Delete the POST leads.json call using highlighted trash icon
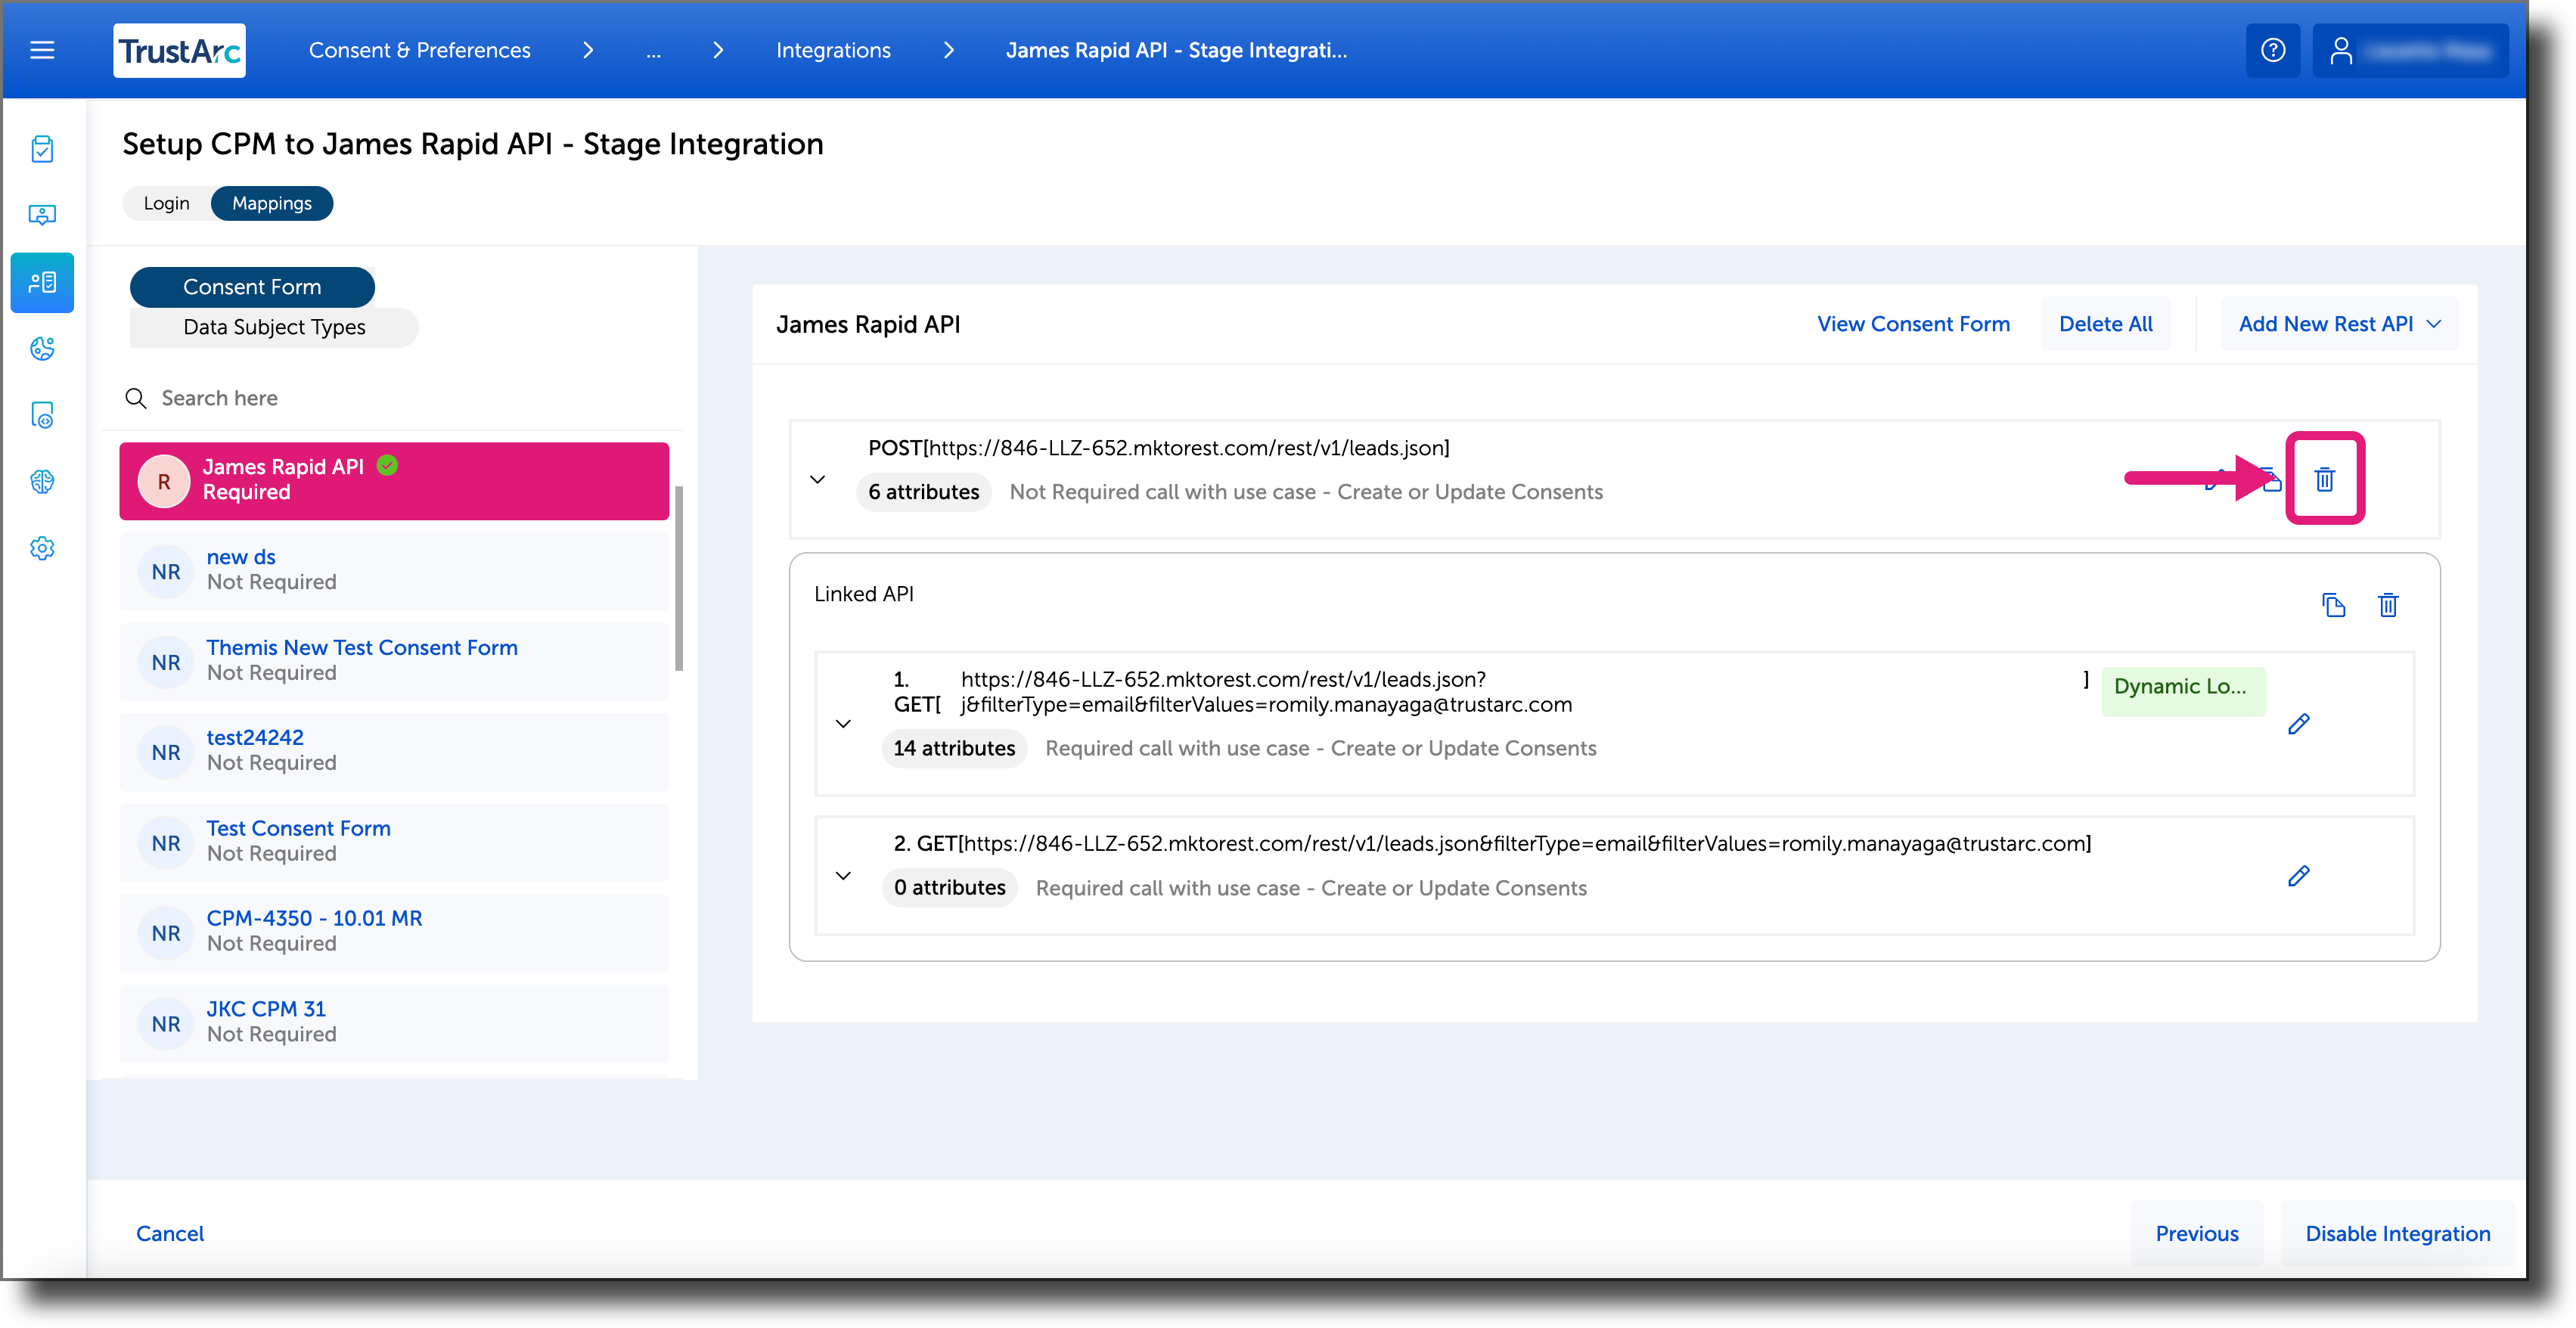Viewport: 2576px width, 1328px height. tap(2325, 479)
